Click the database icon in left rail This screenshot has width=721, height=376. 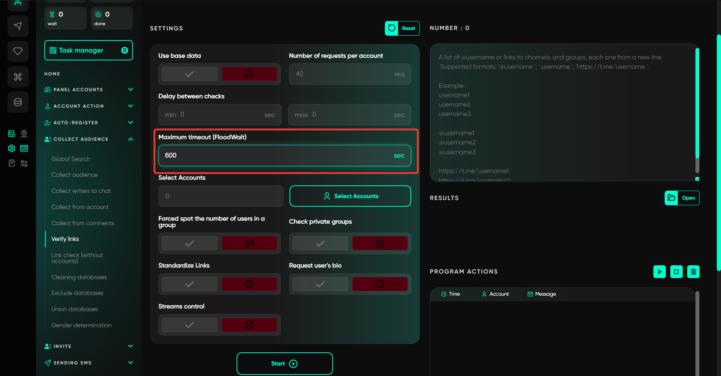click(x=18, y=102)
